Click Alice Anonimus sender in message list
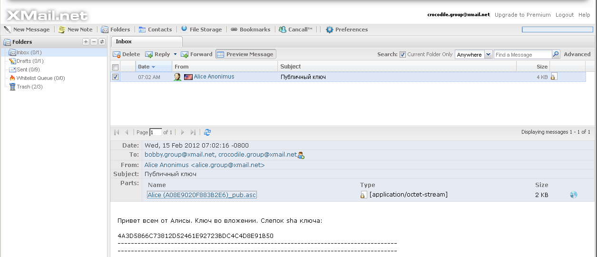Viewport: 597px width, 257px height. [x=214, y=77]
